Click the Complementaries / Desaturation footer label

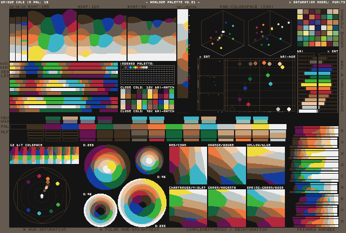227,230
